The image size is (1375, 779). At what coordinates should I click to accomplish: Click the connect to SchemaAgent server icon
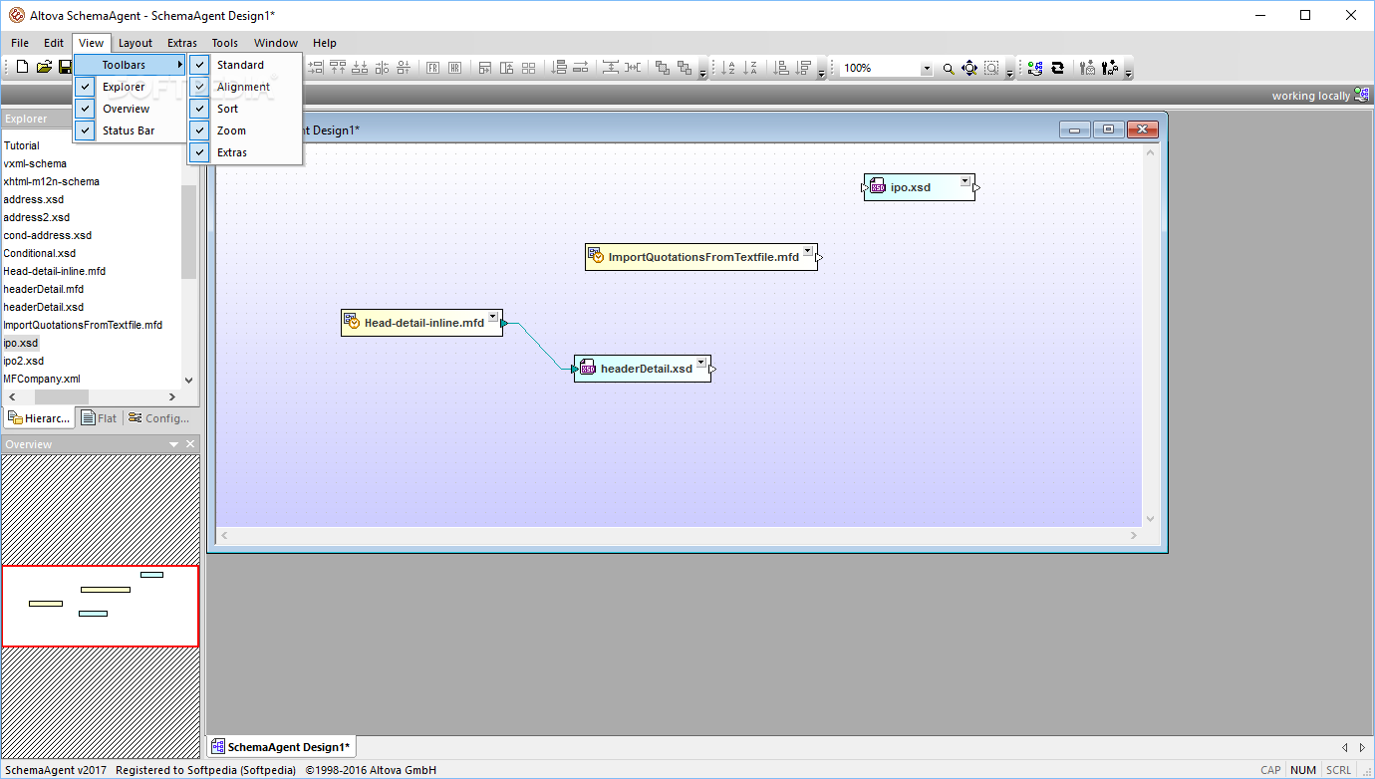[x=1035, y=68]
